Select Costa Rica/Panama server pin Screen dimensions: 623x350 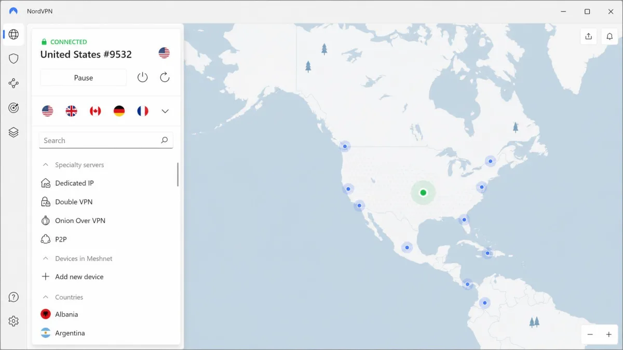468,284
